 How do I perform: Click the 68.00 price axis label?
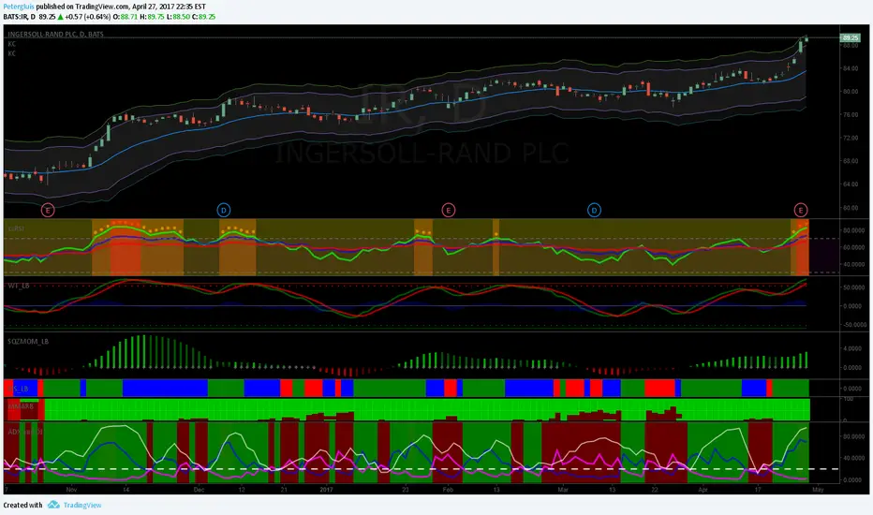pos(851,161)
